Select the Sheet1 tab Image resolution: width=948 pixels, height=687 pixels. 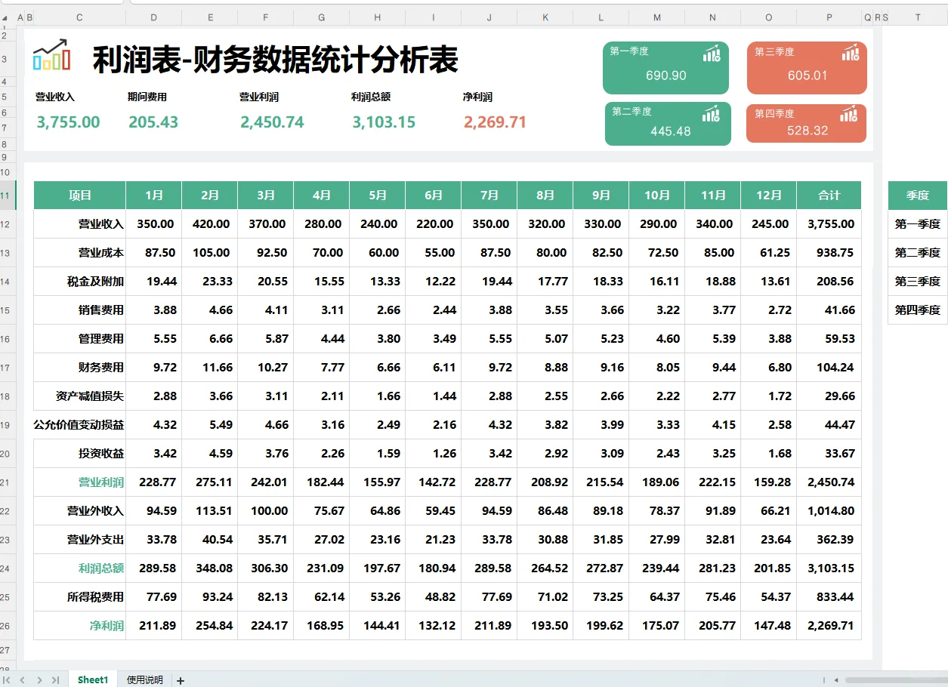pos(92,680)
